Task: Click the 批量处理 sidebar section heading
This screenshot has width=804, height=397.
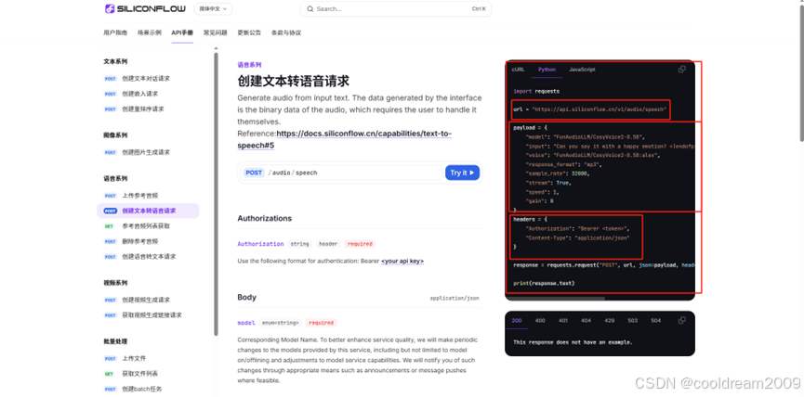Action: point(115,341)
